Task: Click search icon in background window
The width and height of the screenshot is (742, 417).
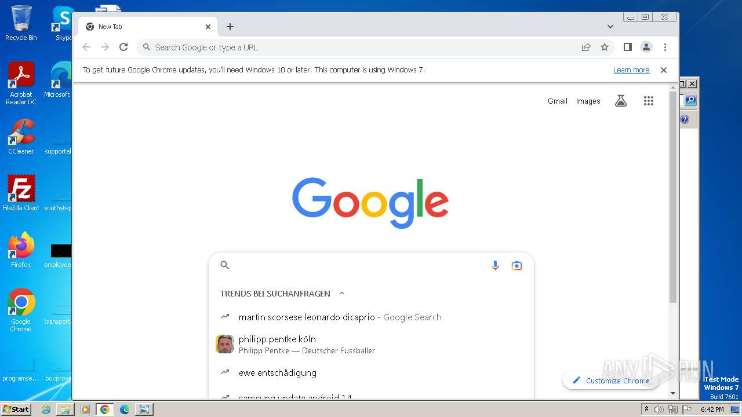Action: point(690,100)
